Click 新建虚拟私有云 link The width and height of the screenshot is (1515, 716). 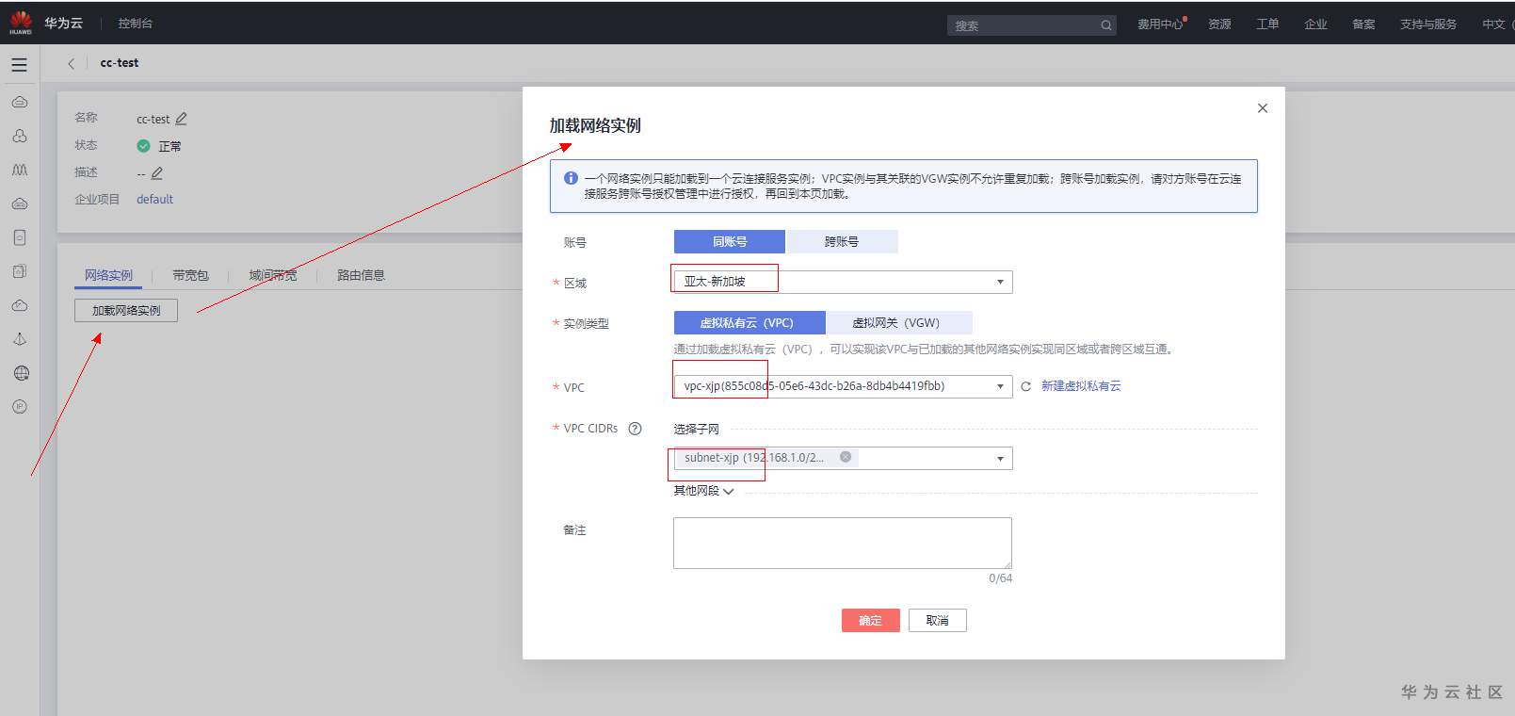pyautogui.click(x=1081, y=386)
